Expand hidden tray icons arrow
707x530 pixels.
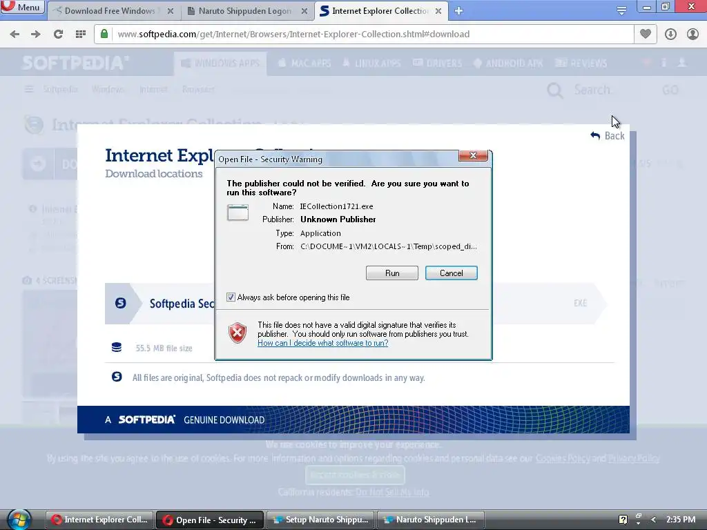(653, 520)
